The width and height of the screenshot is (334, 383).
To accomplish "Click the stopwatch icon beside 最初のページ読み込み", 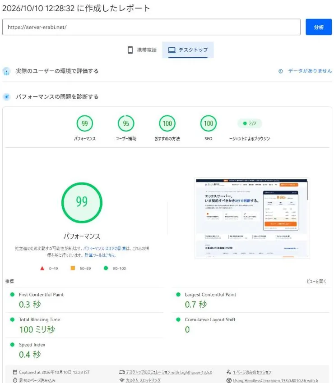I will [x=15, y=380].
